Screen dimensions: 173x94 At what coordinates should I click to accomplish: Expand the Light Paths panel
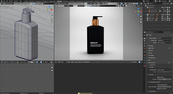151,48
